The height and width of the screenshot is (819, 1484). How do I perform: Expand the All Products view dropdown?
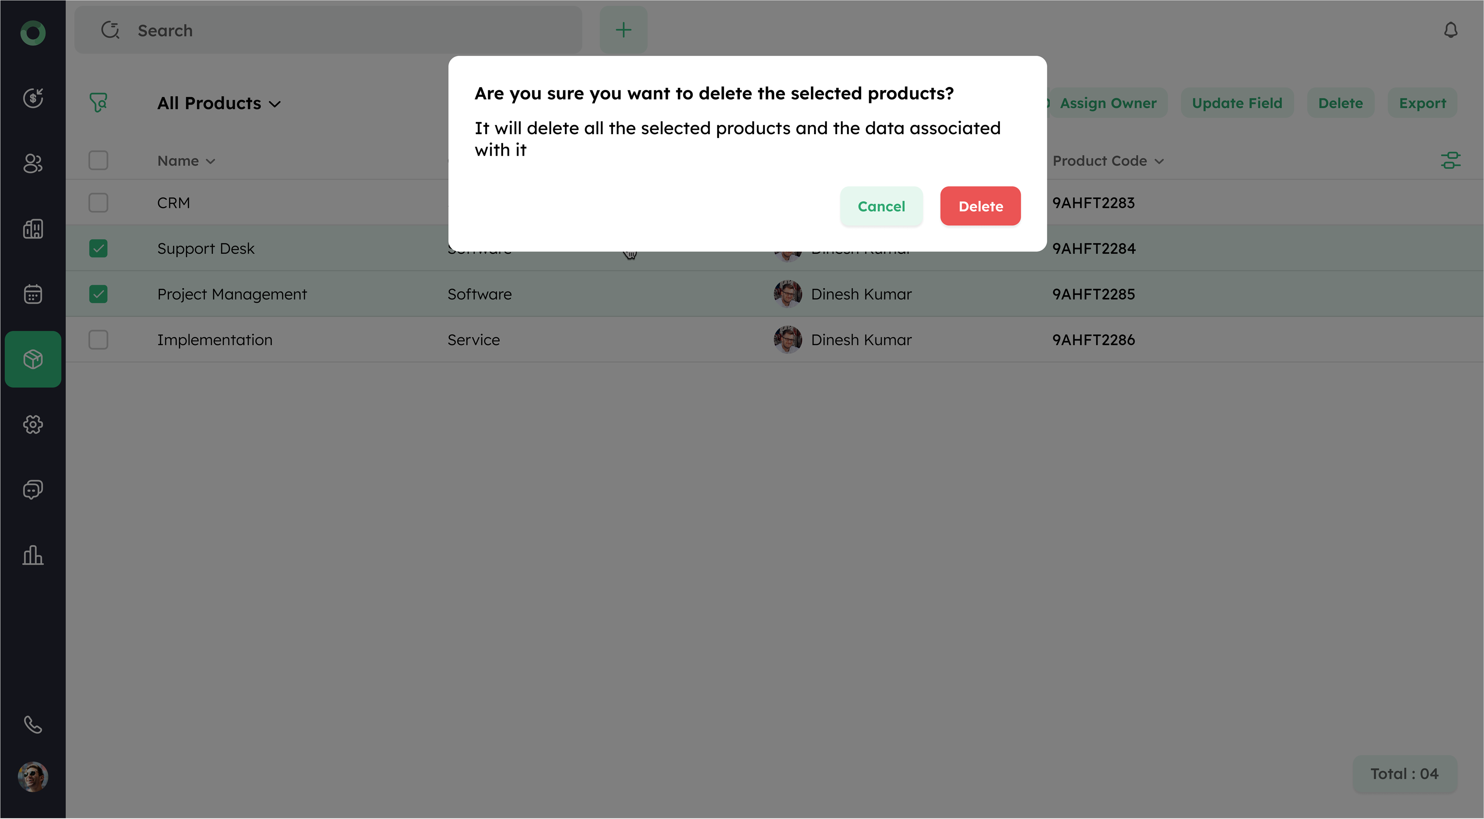pos(219,103)
